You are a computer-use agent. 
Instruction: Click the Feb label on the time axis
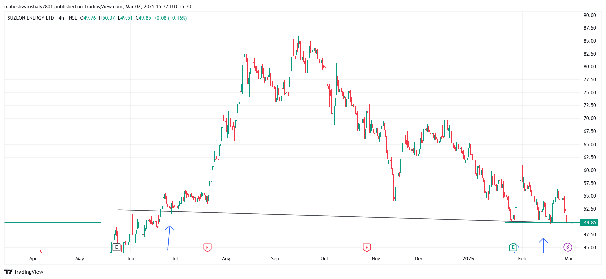[522, 259]
